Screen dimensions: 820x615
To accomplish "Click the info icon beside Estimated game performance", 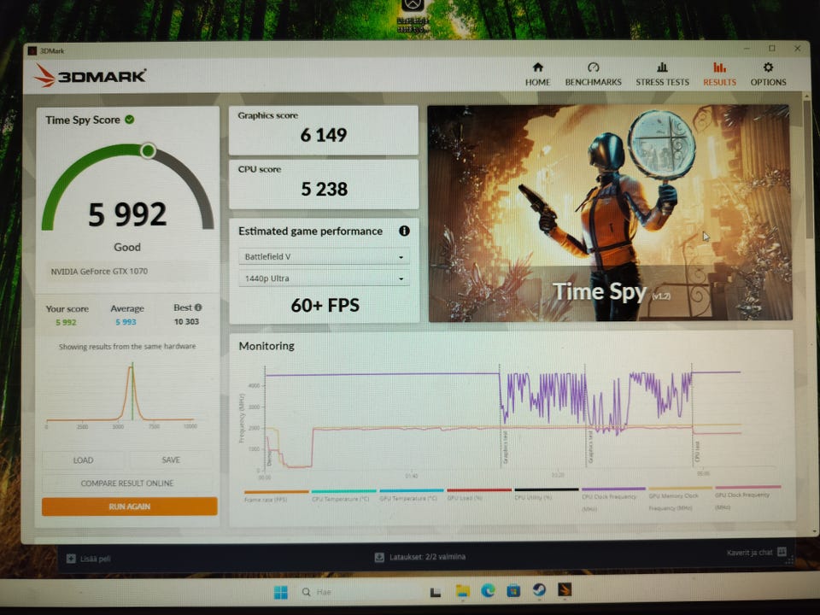I will [404, 231].
